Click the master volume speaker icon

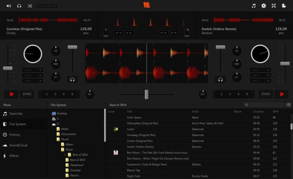coord(7,6)
